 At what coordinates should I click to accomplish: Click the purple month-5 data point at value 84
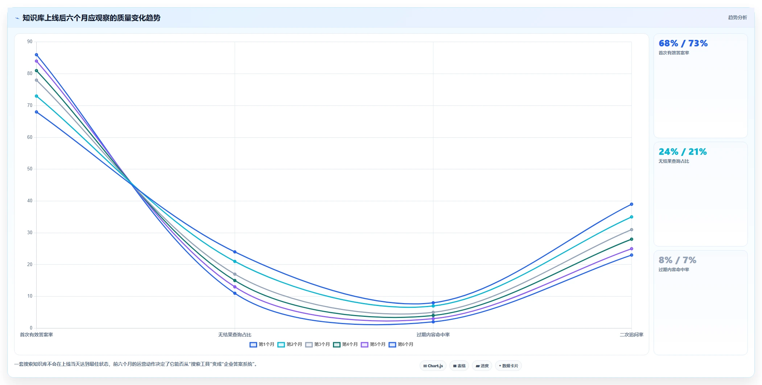point(36,61)
